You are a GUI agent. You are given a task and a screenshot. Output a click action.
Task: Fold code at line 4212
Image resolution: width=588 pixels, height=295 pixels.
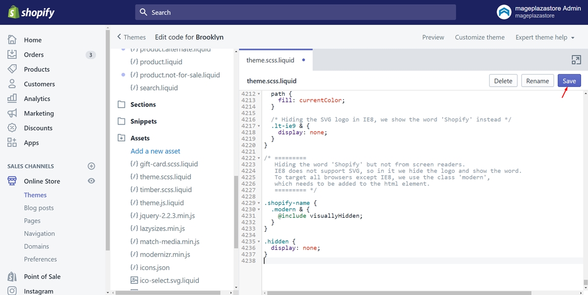[x=259, y=94]
